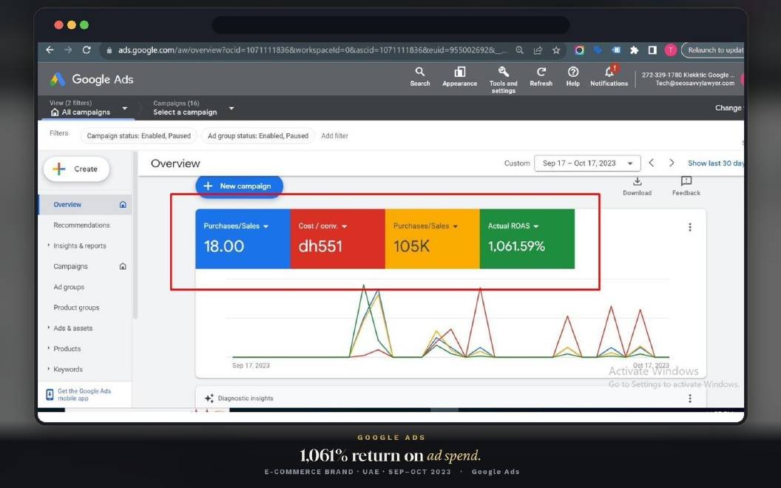Viewport: 781px width, 488px height.
Task: Click the sidebar vertical scrollbar
Action: (x=135, y=237)
